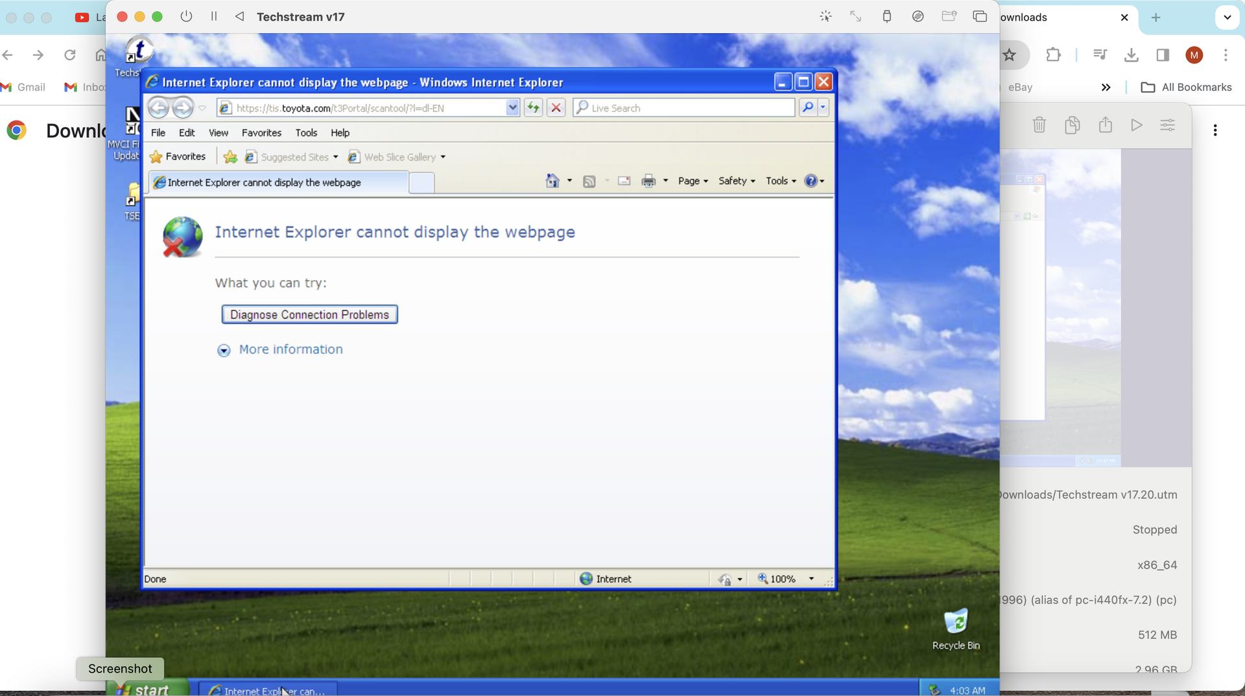Click the play icon in UTM panel
Image resolution: width=1245 pixels, height=696 pixels.
tap(1137, 124)
